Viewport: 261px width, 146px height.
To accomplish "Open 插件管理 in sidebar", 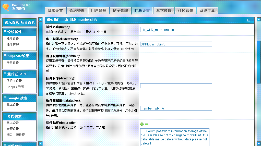I will click(x=13, y=45).
